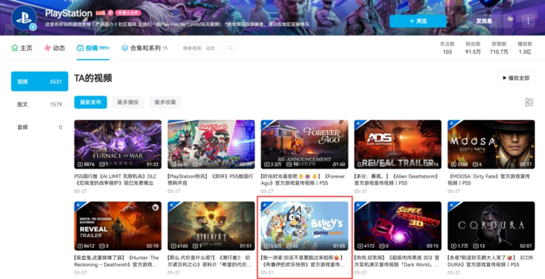The width and height of the screenshot is (545, 279).
Task: Follow PlayStation with the 关注 button
Action: tap(418, 21)
